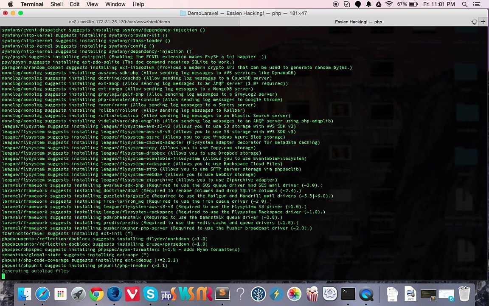Open the Edit menu
Screen dimensions: 489x306
[x=75, y=4]
